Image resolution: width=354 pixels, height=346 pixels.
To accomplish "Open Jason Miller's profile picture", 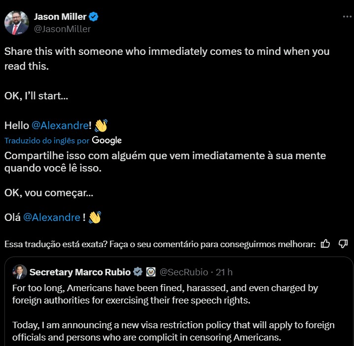I will coord(16,22).
